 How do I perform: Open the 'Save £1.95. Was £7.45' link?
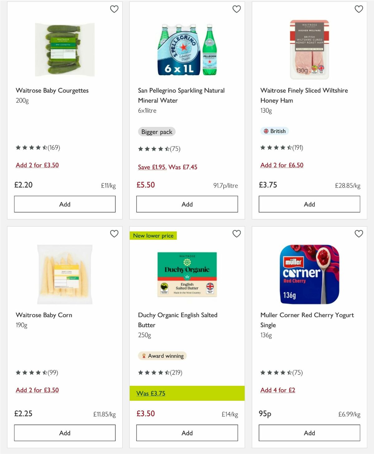[x=167, y=167]
